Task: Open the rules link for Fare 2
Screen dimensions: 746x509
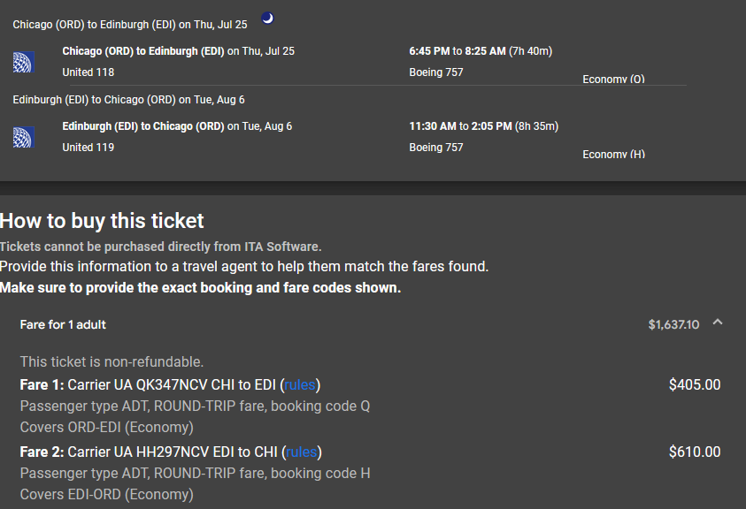Action: [x=301, y=452]
